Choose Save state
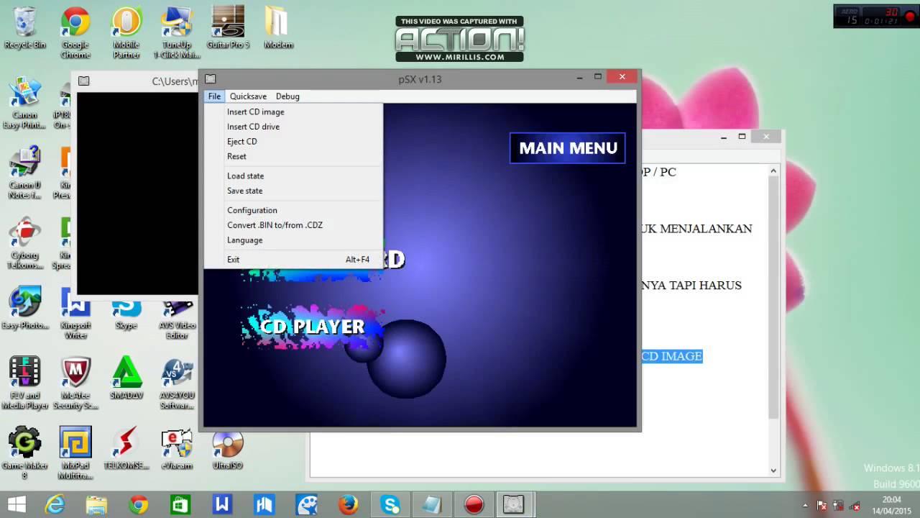Image resolution: width=920 pixels, height=518 pixels. pos(293,191)
